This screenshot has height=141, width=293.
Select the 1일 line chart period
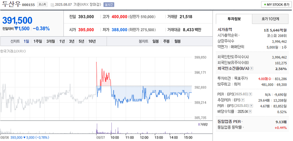coord(26,41)
